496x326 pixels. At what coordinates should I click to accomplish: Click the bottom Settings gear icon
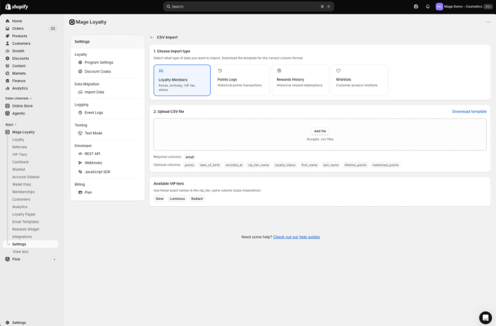point(8,323)
